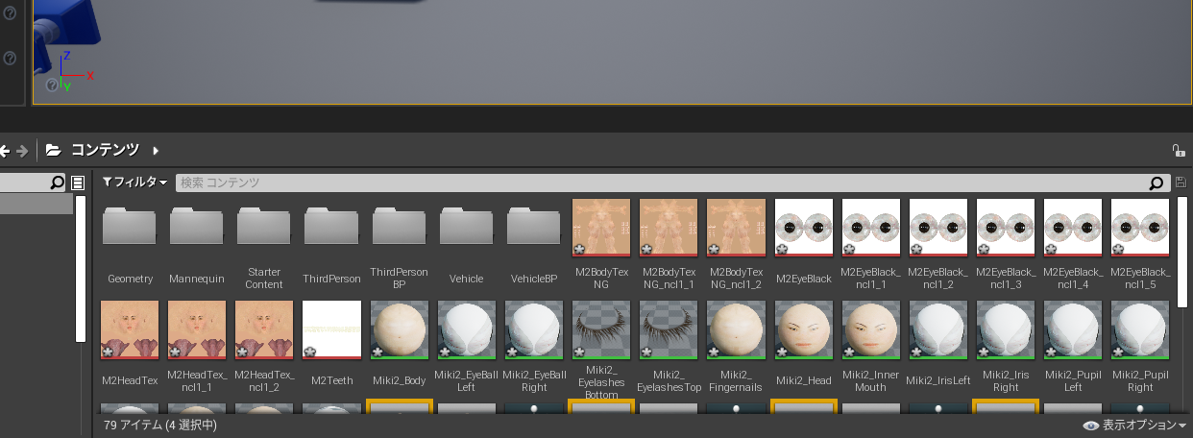
Task: Click the content search magnifier icon
Action: click(x=1158, y=182)
